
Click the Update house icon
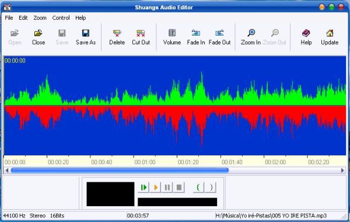click(330, 33)
